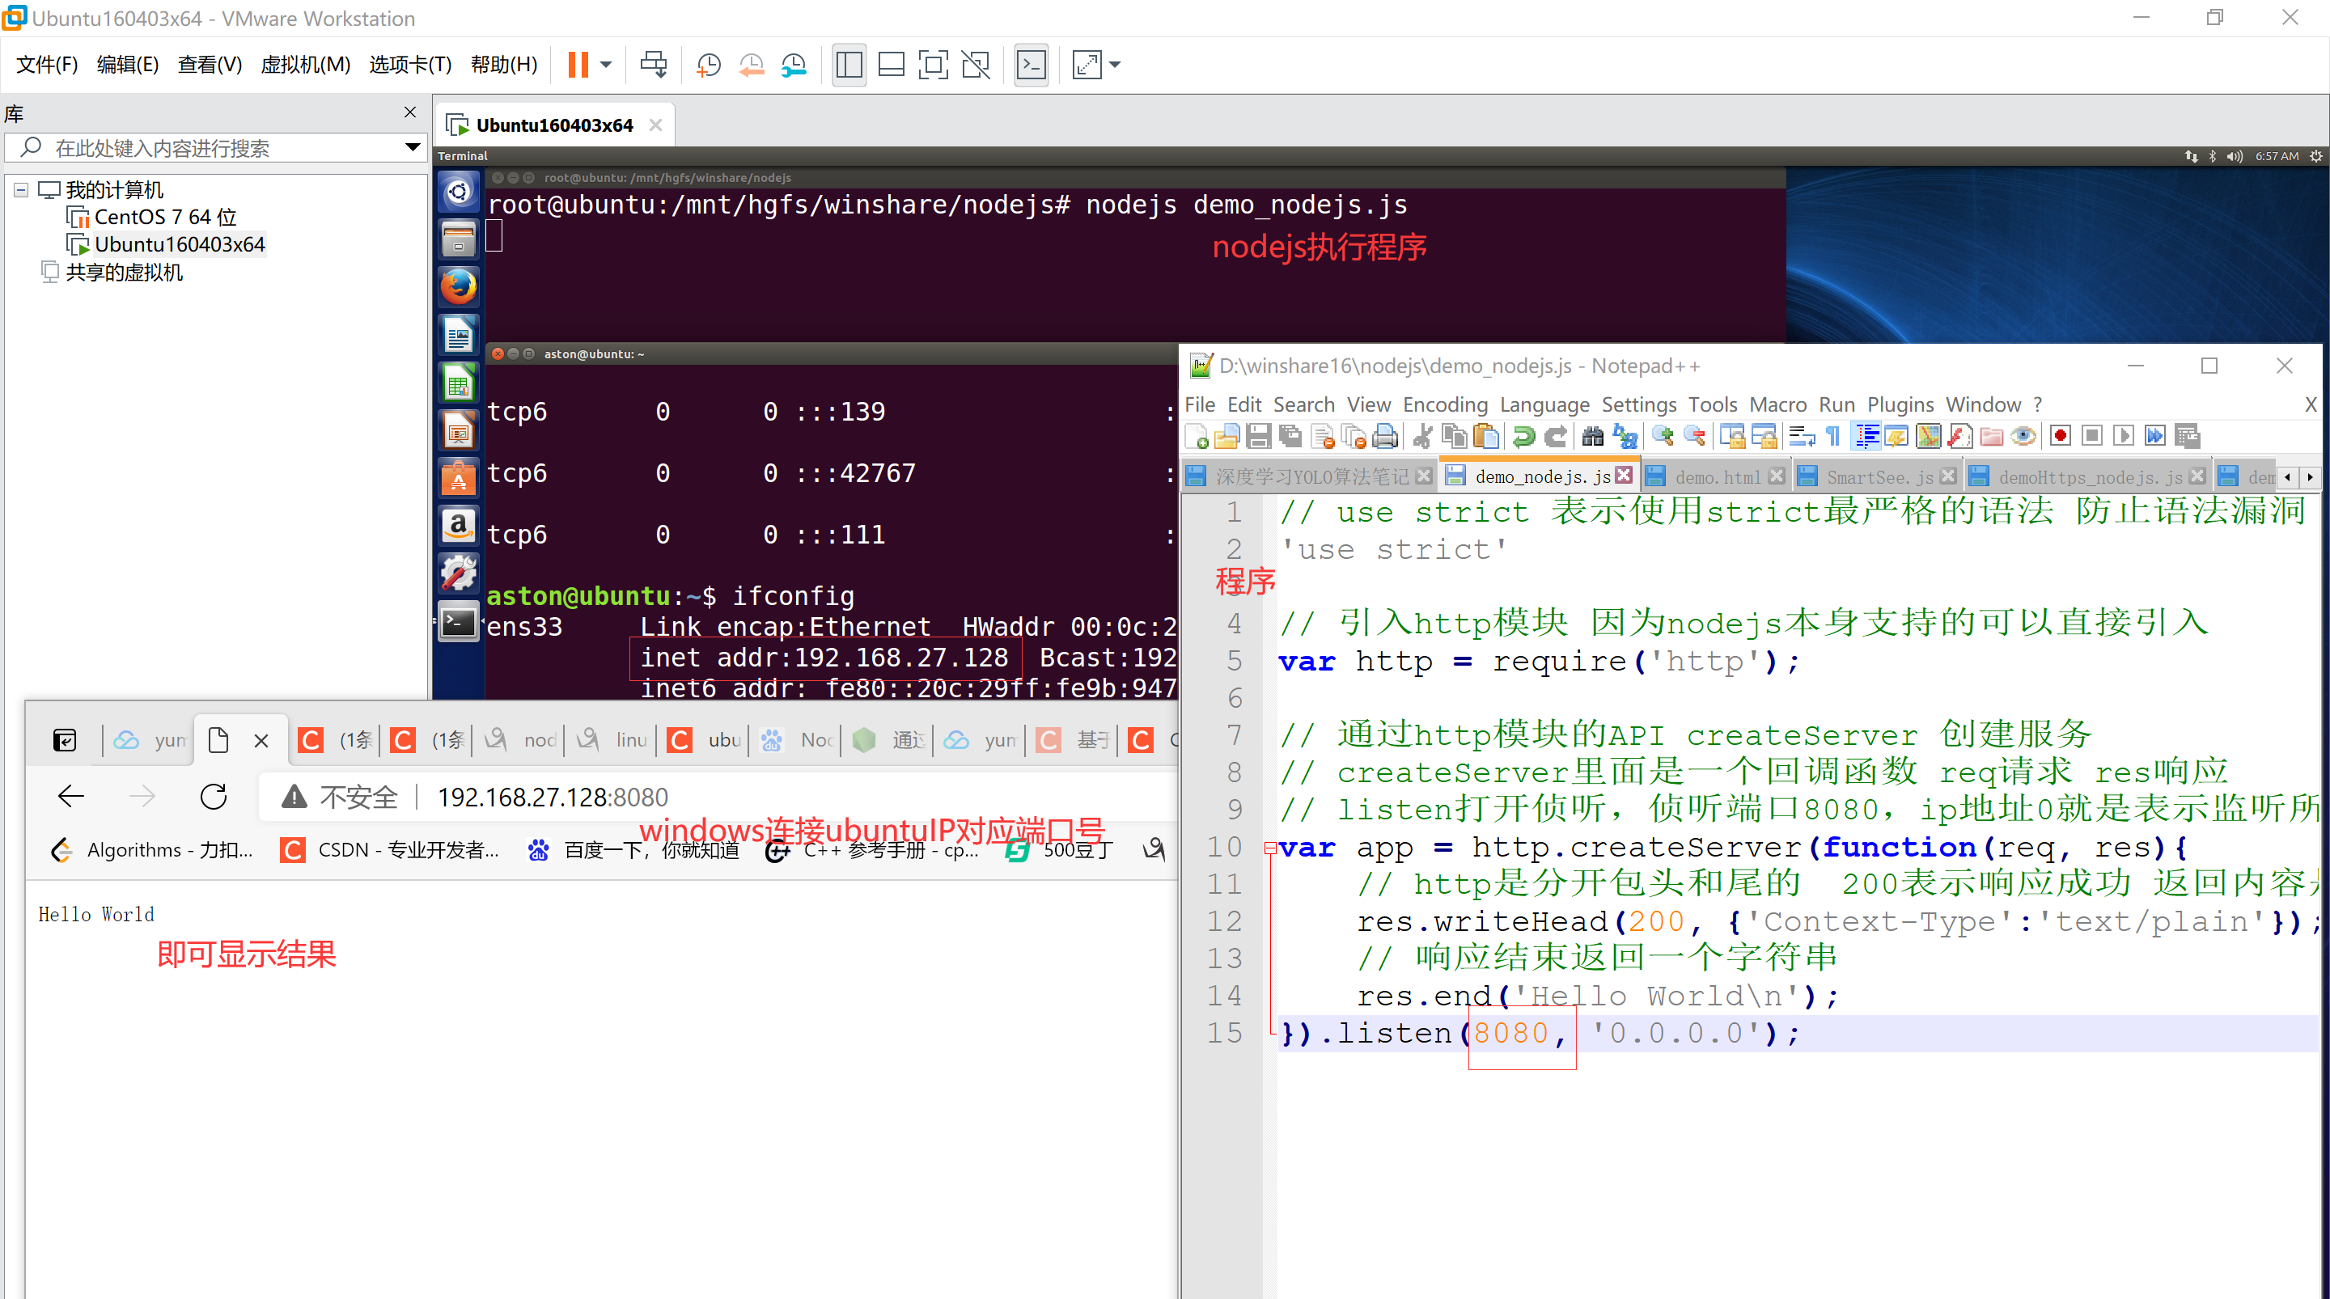Open Firefox from the Ubuntu launcher

click(x=459, y=288)
